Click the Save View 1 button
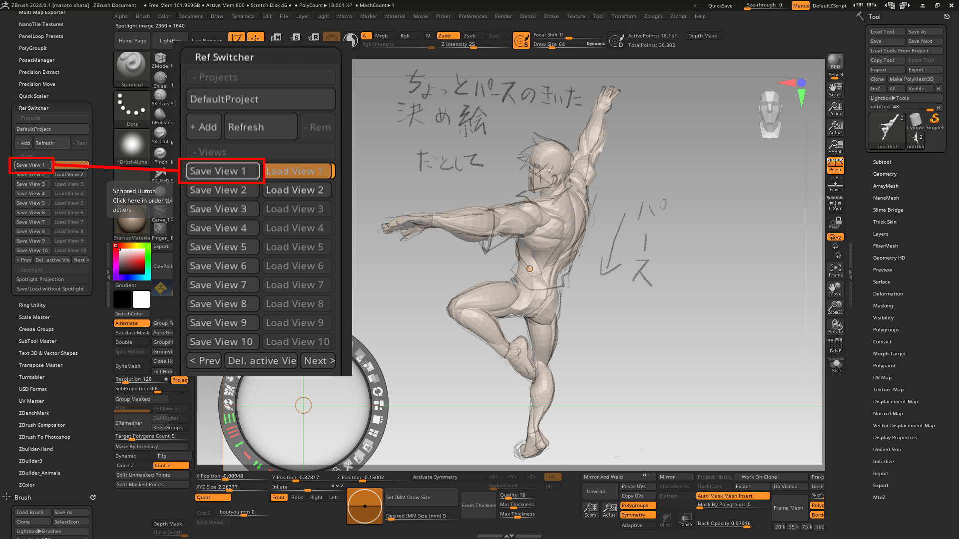The width and height of the screenshot is (959, 539). pyautogui.click(x=222, y=171)
